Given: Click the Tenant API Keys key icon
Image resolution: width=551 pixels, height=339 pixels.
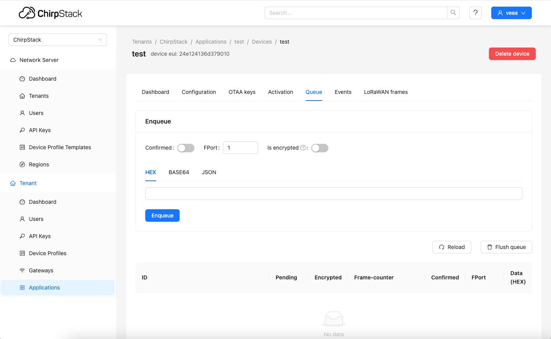Looking at the screenshot, I should tap(22, 236).
